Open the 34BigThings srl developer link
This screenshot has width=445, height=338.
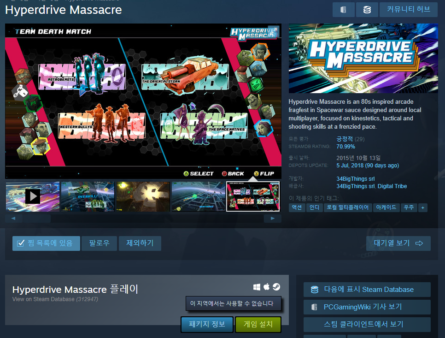[x=355, y=178]
